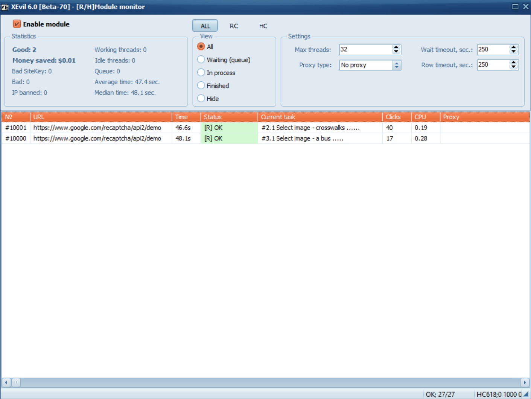
Task: Click the Clicks column header
Action: [396, 117]
